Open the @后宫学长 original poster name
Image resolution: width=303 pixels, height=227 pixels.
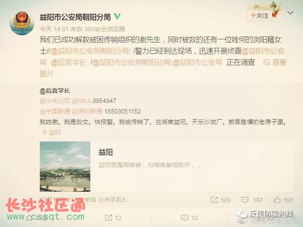[55, 91]
